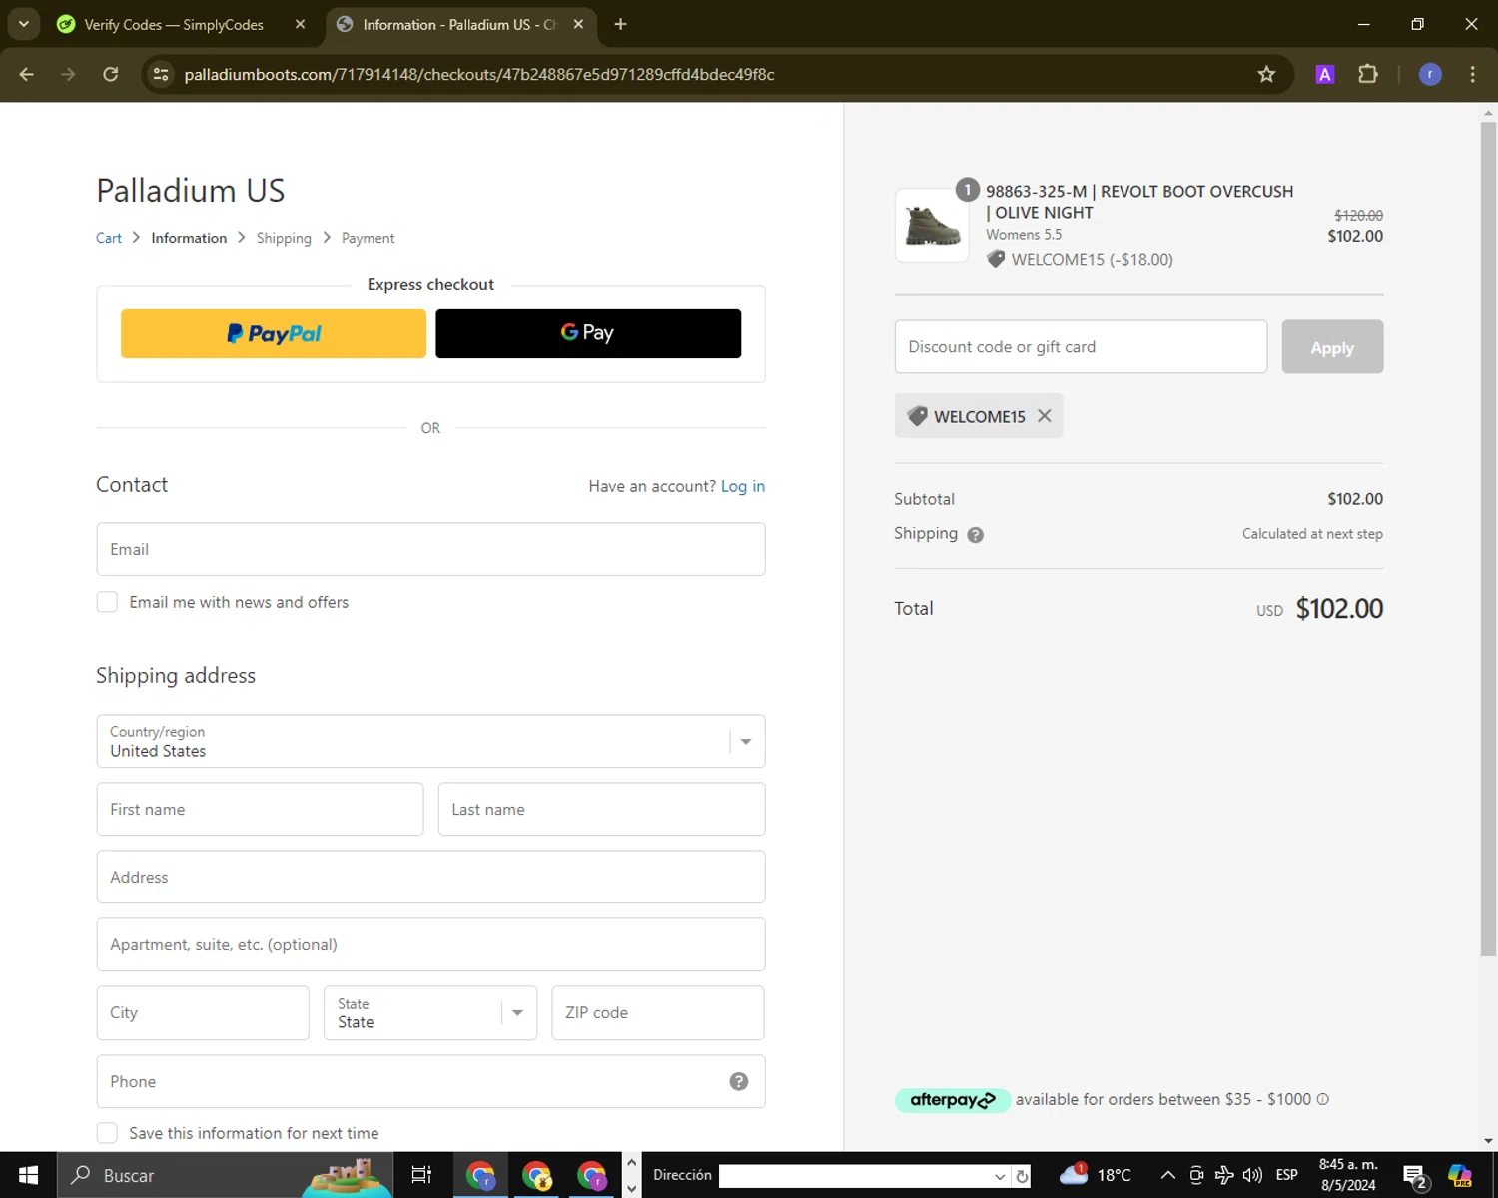Click product price $102.00 in cart item

pyautogui.click(x=1355, y=236)
